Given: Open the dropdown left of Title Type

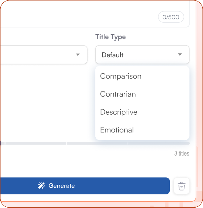Looking at the screenshot, I should 77,55.
